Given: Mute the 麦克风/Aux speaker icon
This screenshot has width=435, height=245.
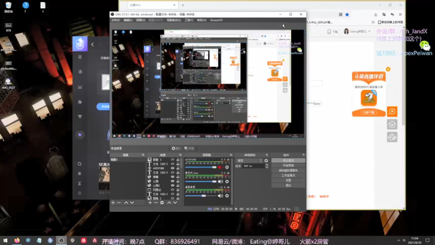Looking at the screenshot, I should pos(220,181).
